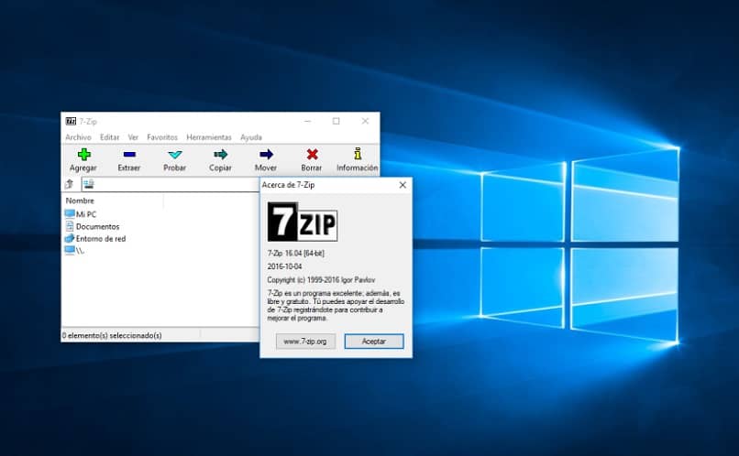
Task: Minimize the 7-Zip main window
Action: [308, 122]
